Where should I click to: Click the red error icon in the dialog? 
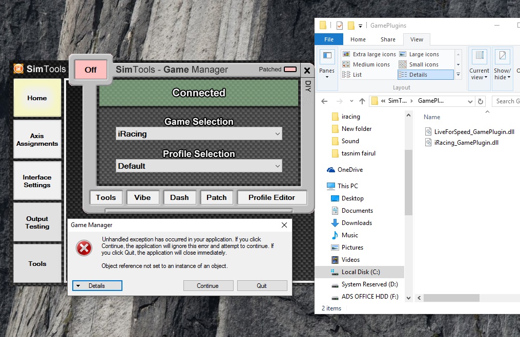(84, 249)
